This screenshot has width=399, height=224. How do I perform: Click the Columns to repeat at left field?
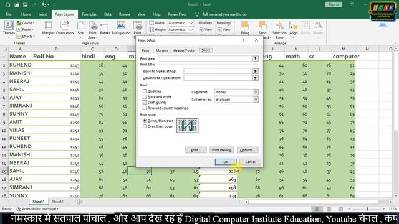pos(218,78)
